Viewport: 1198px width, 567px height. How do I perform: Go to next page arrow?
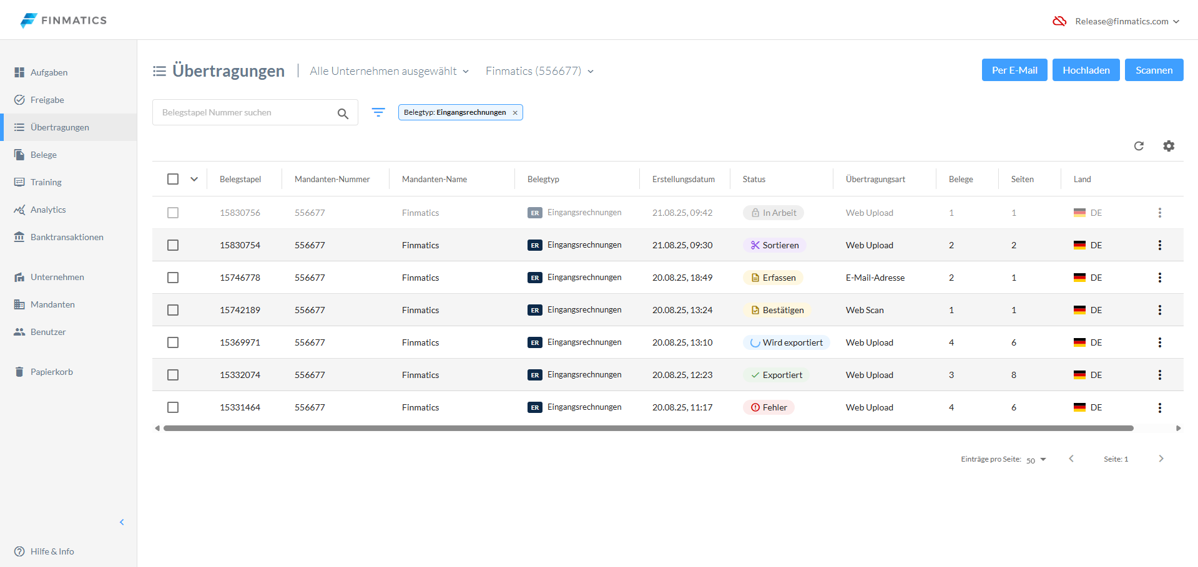pyautogui.click(x=1161, y=458)
